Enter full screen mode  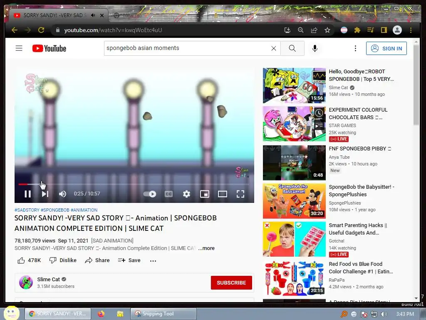[x=240, y=194]
